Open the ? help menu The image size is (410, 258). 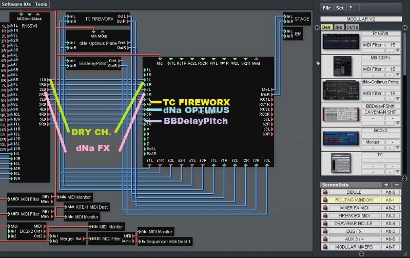click(354, 8)
